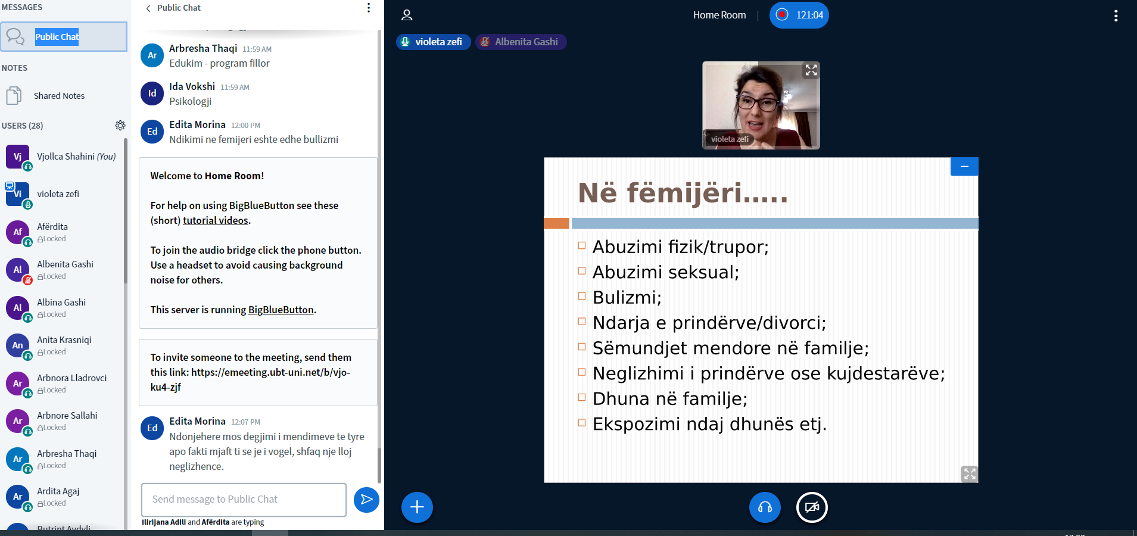Click the send message arrow button
The image size is (1137, 536).
[x=366, y=500]
